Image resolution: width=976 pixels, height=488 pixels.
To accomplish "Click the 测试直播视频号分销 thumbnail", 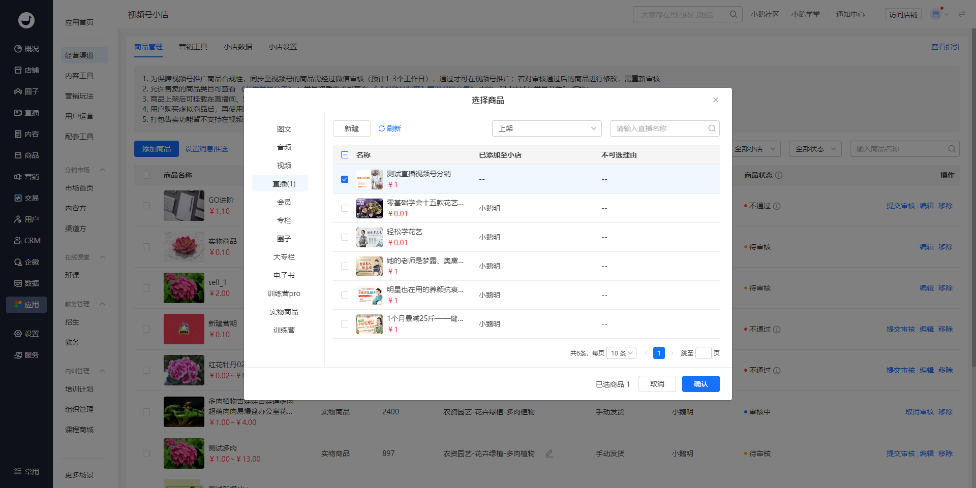I will click(x=370, y=179).
